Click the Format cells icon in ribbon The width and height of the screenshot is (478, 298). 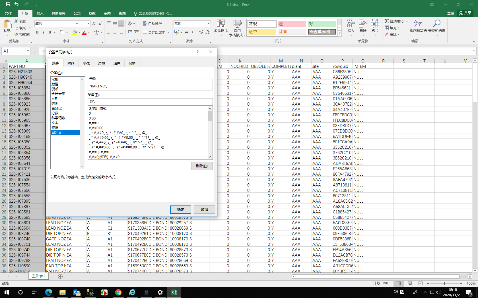(375, 24)
